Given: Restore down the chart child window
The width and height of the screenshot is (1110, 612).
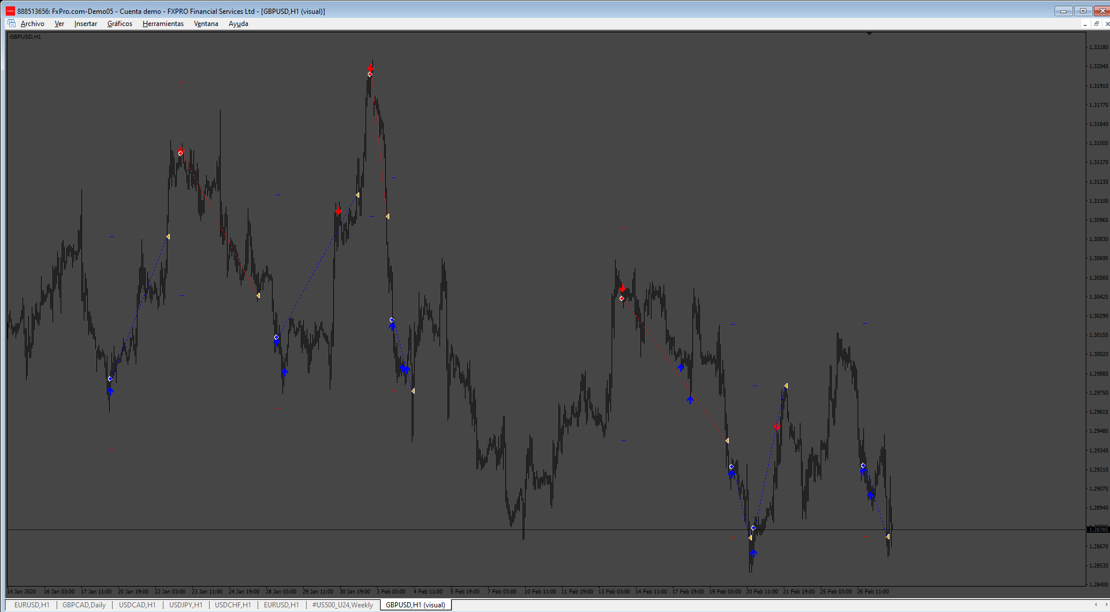Looking at the screenshot, I should click(1096, 24).
